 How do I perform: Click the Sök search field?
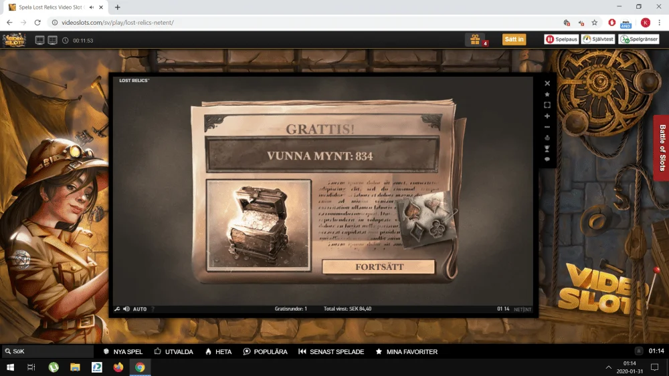(47, 351)
